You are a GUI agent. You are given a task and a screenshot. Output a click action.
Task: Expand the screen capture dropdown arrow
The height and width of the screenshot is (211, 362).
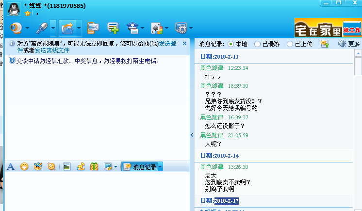point(115,167)
